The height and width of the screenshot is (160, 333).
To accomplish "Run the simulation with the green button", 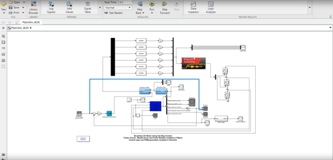I will point(152,4).
